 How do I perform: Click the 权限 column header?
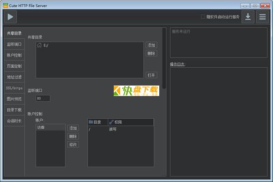[x=131, y=122]
